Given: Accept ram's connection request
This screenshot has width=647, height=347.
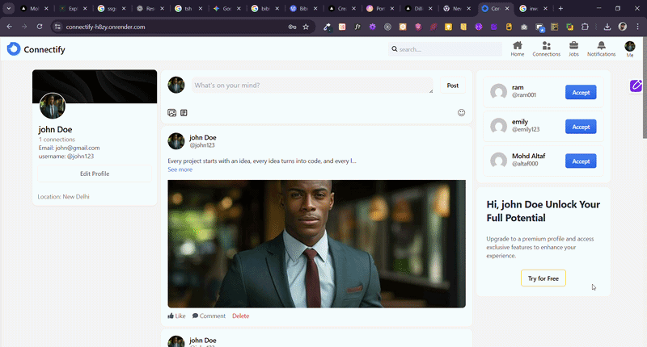Looking at the screenshot, I should click(581, 92).
